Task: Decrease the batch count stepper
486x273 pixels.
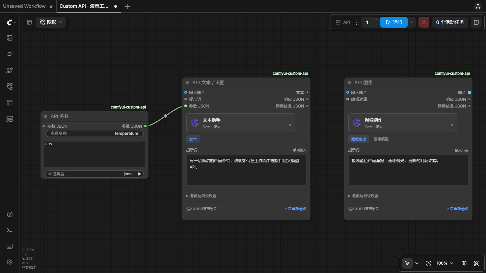Action: [x=376, y=25]
